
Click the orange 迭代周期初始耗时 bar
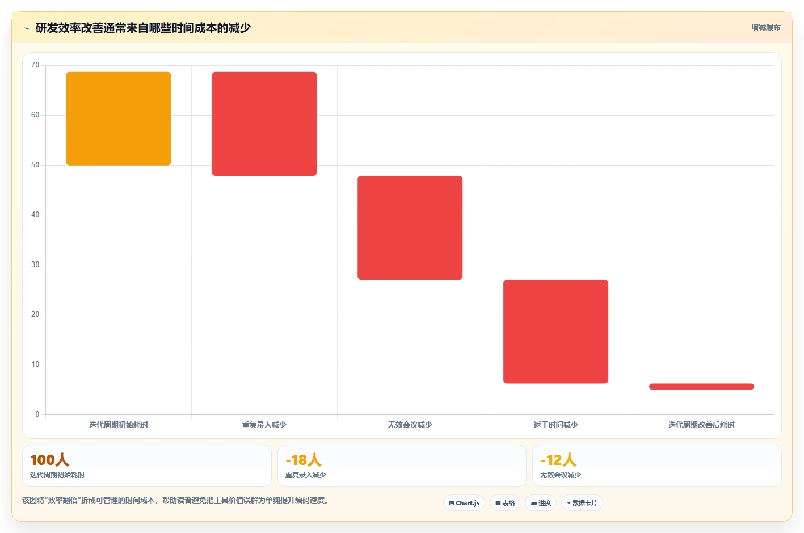point(119,119)
